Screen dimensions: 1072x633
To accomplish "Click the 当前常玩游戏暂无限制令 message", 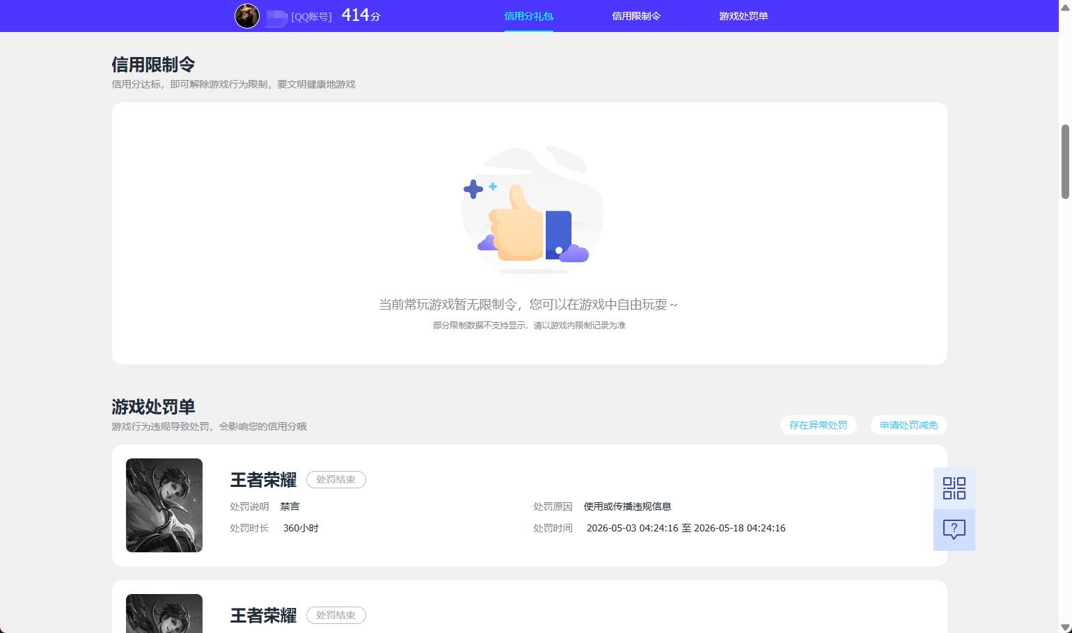I will click(x=528, y=305).
